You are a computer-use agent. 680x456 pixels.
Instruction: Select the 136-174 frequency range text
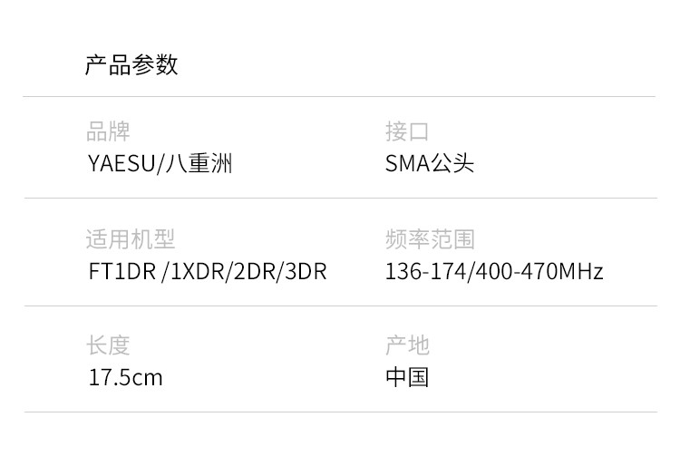(424, 271)
